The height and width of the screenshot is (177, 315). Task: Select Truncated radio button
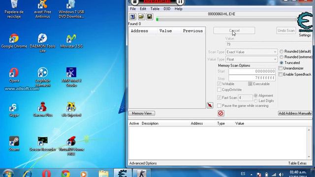pyautogui.click(x=282, y=62)
